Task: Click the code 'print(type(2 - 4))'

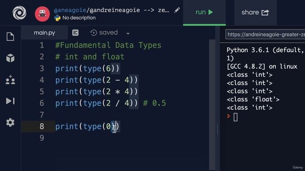Action: pyautogui.click(x=96, y=80)
